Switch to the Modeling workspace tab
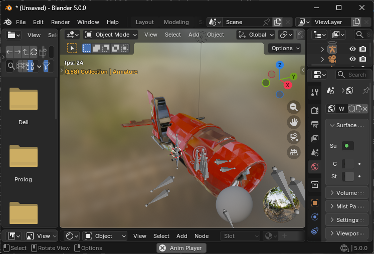This screenshot has width=374, height=254. pos(176,22)
